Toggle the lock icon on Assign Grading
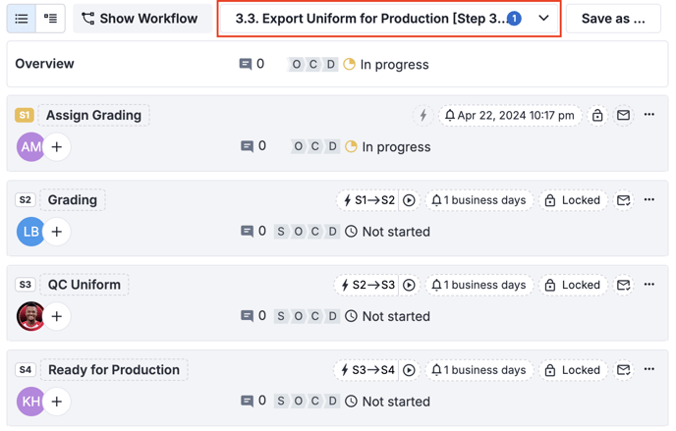Image resolution: width=676 pixels, height=431 pixels. pos(597,116)
